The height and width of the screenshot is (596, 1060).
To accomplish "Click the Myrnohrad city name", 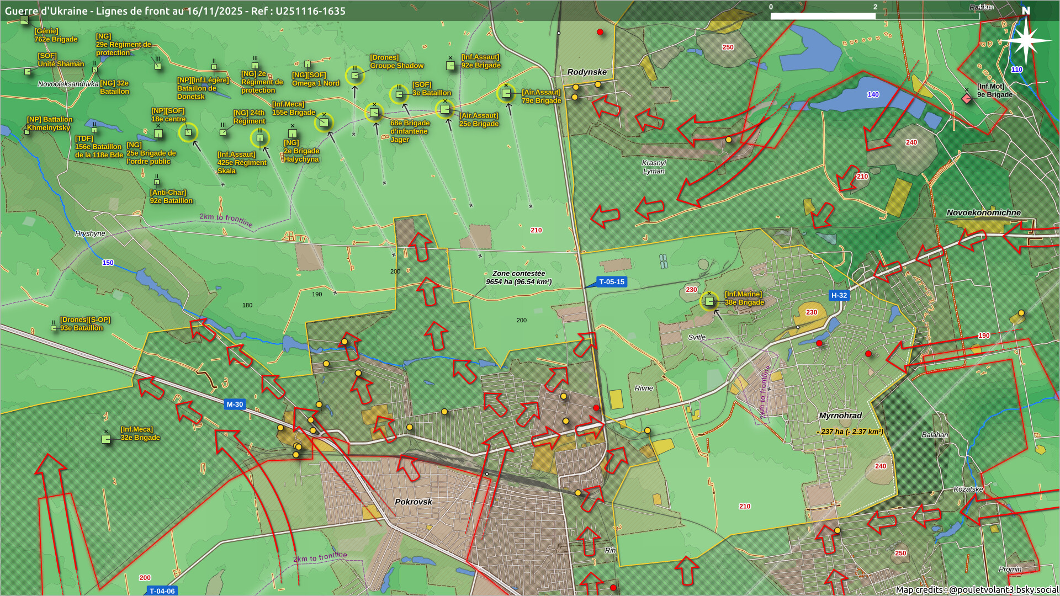I will [x=840, y=416].
